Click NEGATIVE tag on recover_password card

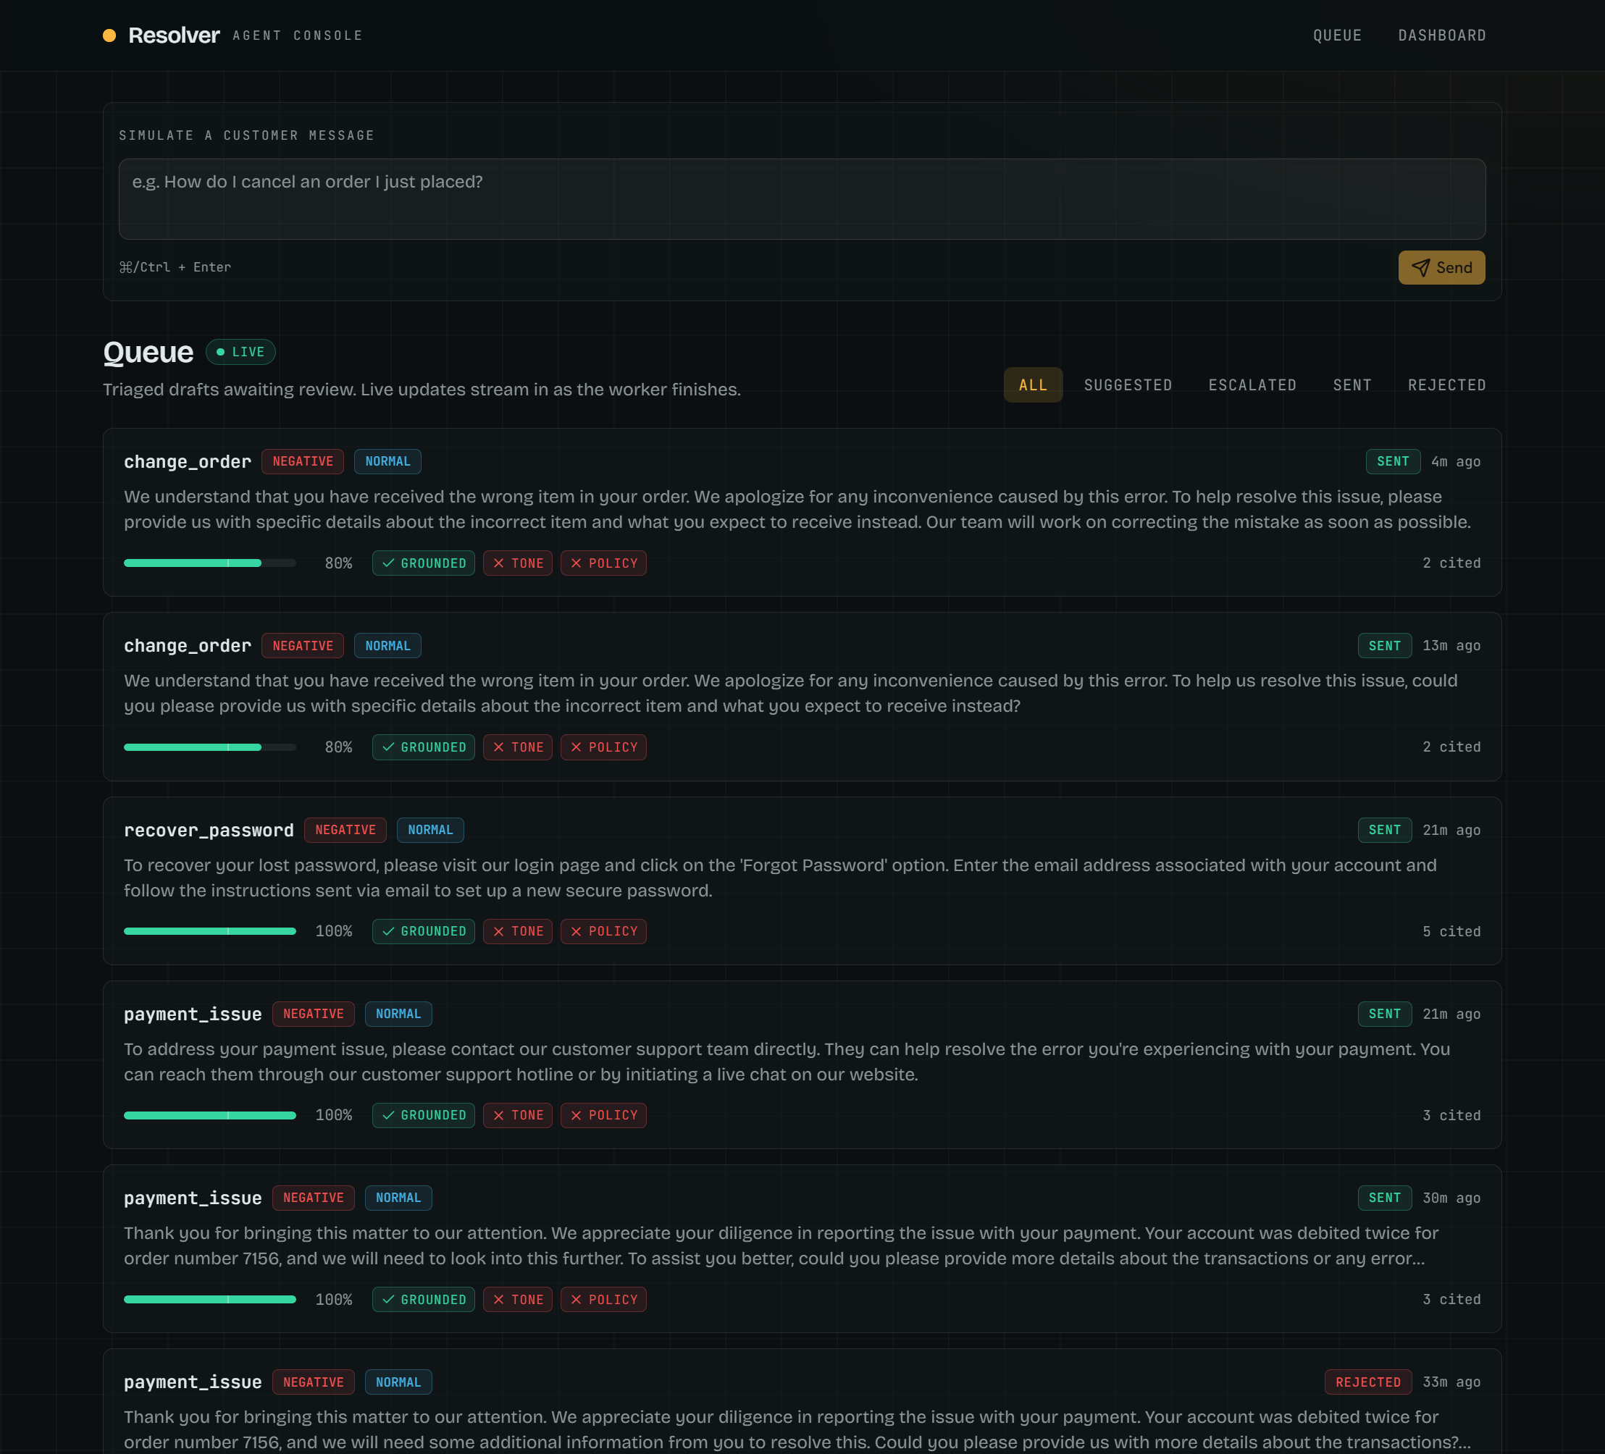tap(345, 830)
